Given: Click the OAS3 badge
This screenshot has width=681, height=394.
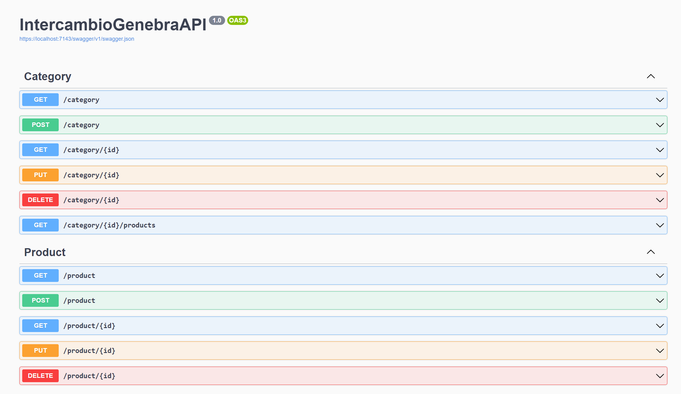Looking at the screenshot, I should pyautogui.click(x=238, y=21).
